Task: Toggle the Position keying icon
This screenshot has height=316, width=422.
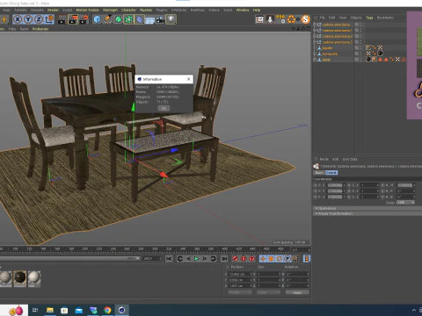Action: pyautogui.click(x=263, y=259)
